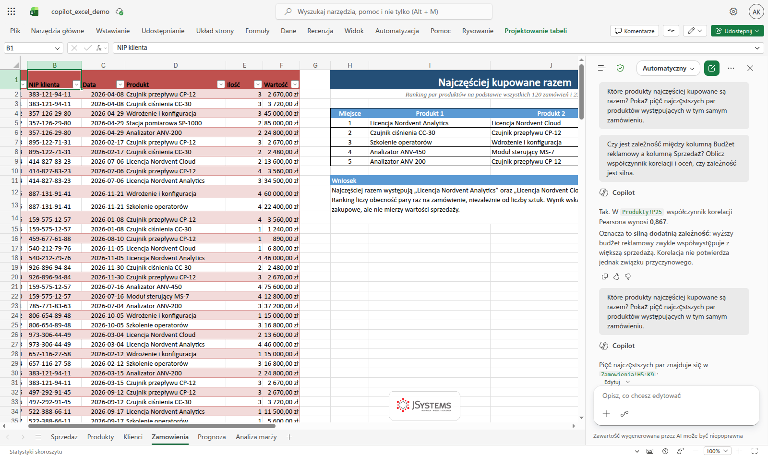Open the Name Box dropdown

58,48
